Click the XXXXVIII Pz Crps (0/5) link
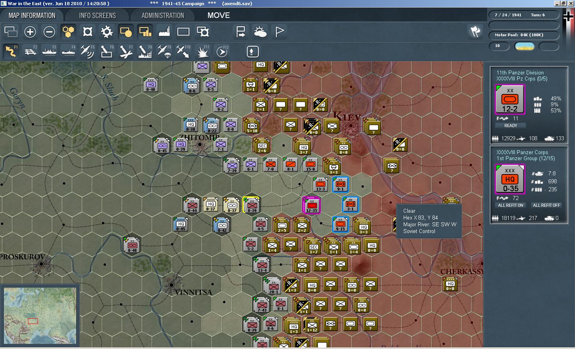The image size is (575, 349). click(522, 79)
